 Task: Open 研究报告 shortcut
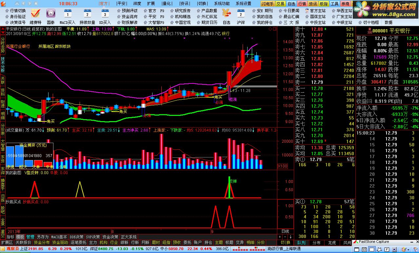pyautogui.click(x=180, y=11)
